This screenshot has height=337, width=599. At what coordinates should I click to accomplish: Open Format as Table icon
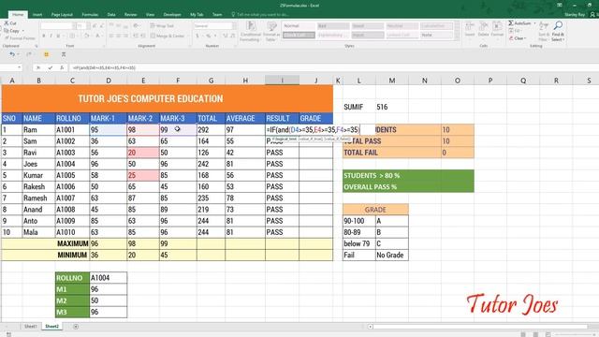point(271,27)
